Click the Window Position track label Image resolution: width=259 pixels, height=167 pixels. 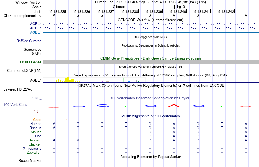[28, 2]
